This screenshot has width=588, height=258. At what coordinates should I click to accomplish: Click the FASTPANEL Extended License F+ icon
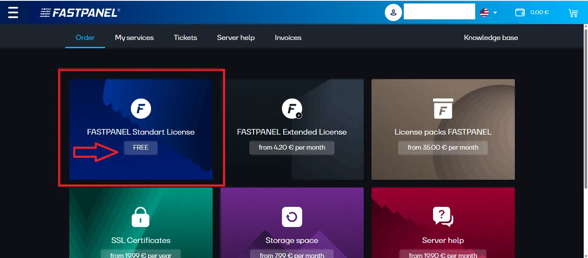pos(292,108)
